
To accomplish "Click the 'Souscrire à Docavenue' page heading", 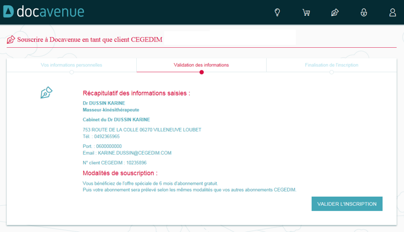I will pyautogui.click(x=89, y=39).
